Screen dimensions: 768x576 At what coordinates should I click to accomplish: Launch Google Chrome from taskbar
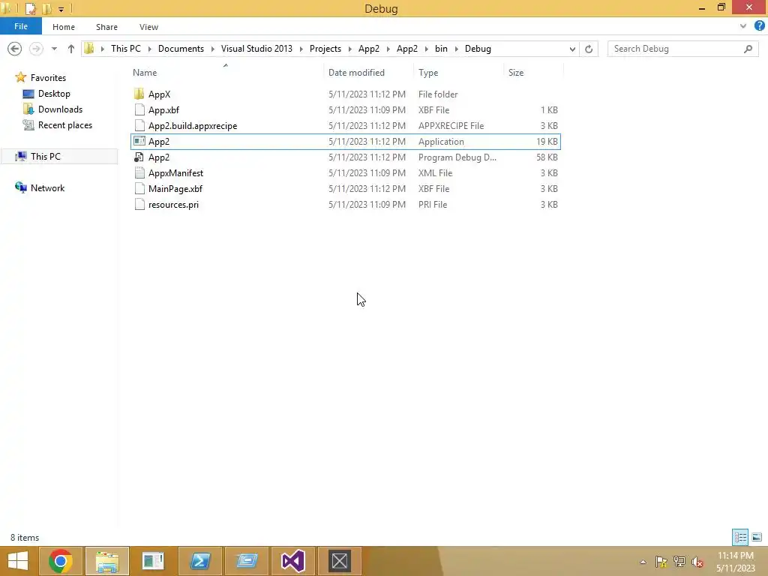61,561
